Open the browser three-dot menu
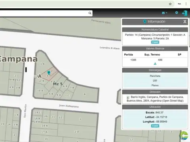190x142 pixels. tap(186, 4)
